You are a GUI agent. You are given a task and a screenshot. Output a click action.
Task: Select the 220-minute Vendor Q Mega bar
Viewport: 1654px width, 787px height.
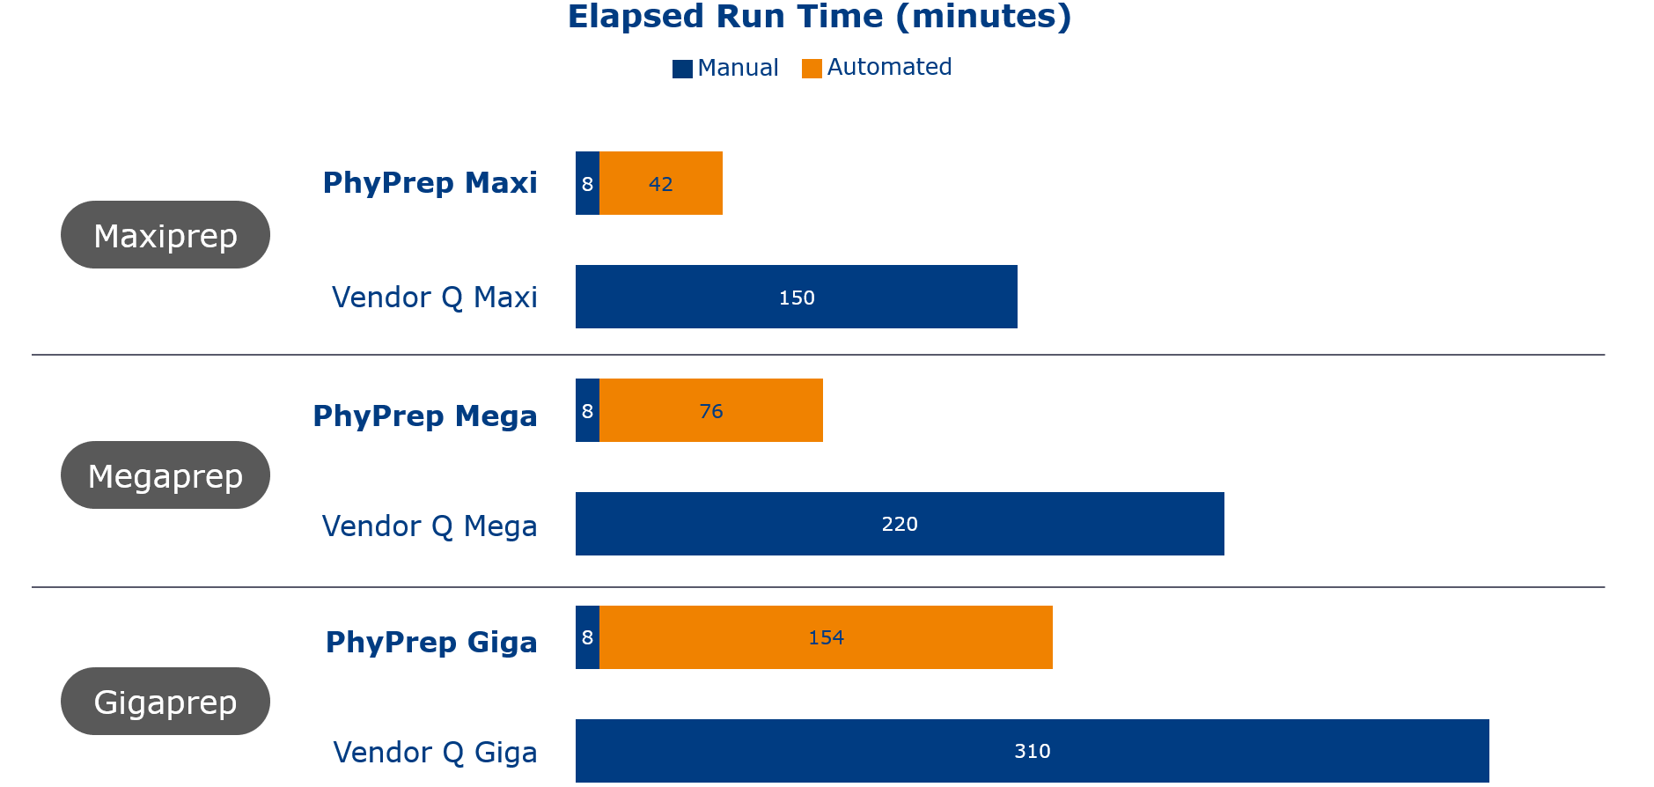900,524
